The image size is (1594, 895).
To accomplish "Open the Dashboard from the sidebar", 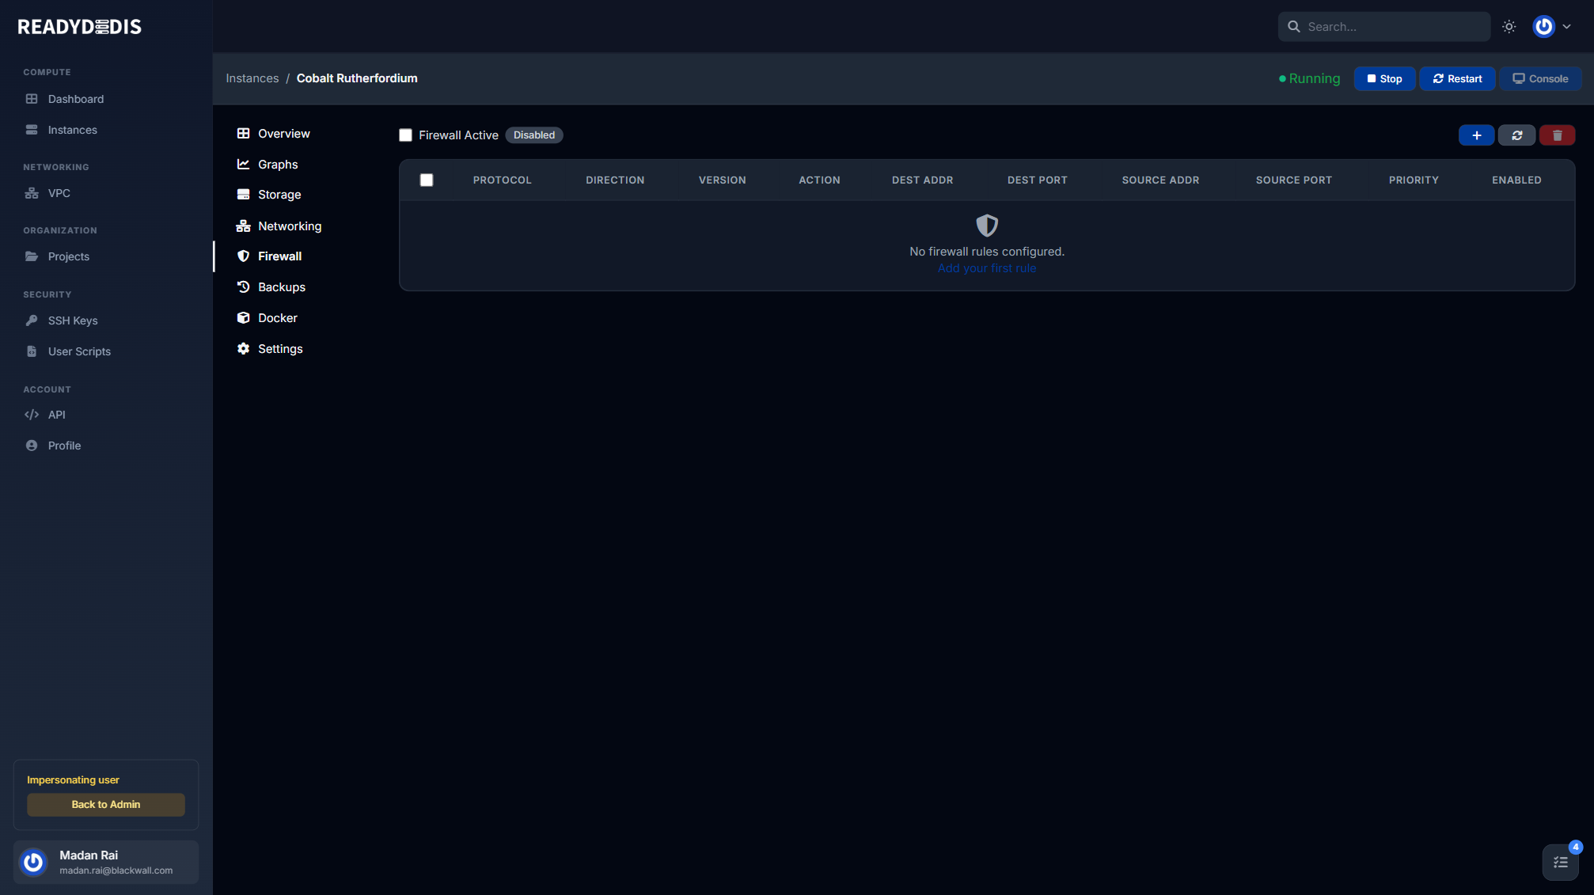I will tap(75, 99).
